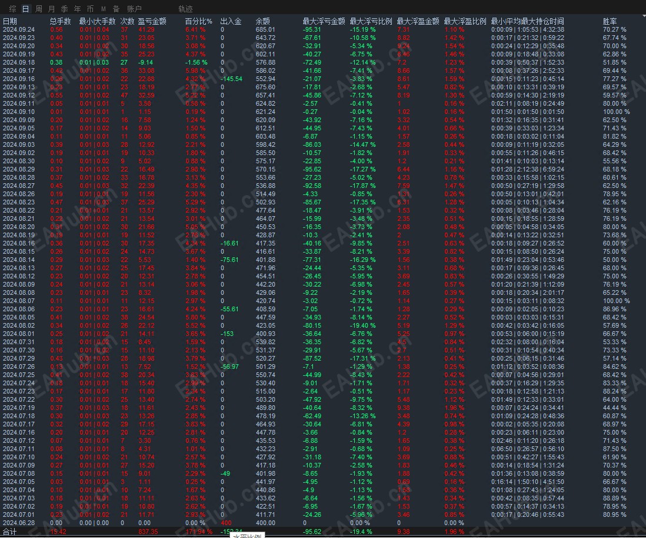Click the 400.00 balance cell
The height and width of the screenshot is (538, 646).
pyautogui.click(x=265, y=523)
